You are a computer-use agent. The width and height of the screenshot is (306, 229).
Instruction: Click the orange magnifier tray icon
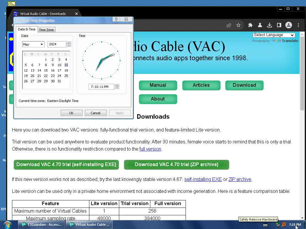point(284,225)
